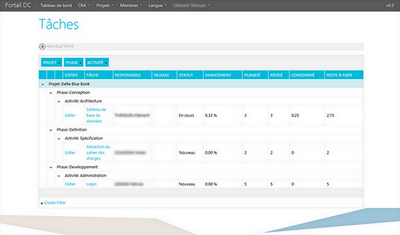Click the 8,33 % avancement value

coord(211,116)
